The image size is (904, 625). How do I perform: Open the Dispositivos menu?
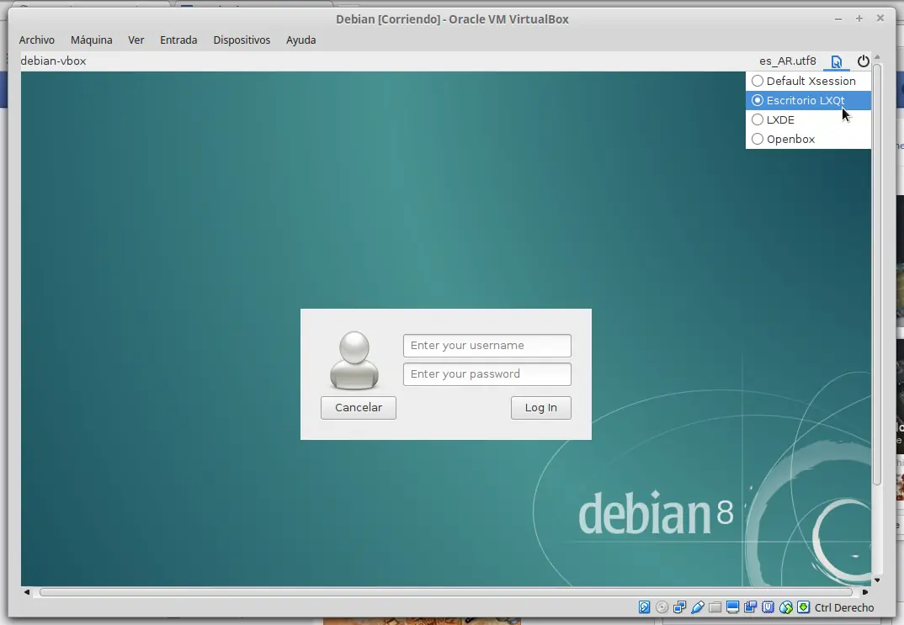pyautogui.click(x=242, y=40)
